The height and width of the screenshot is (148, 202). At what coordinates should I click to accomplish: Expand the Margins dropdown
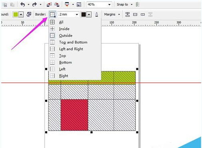pyautogui.click(x=112, y=14)
